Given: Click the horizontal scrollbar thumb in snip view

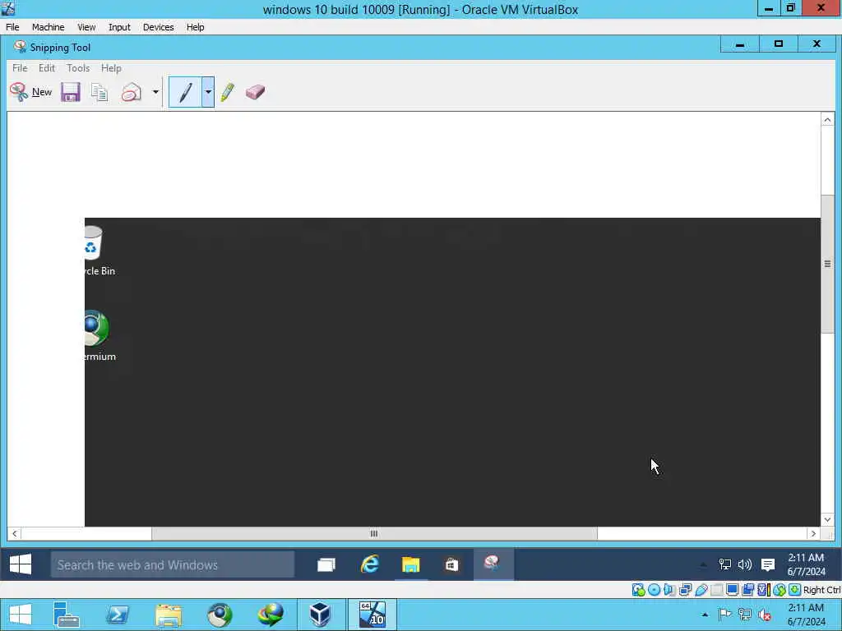Looking at the screenshot, I should (x=374, y=533).
